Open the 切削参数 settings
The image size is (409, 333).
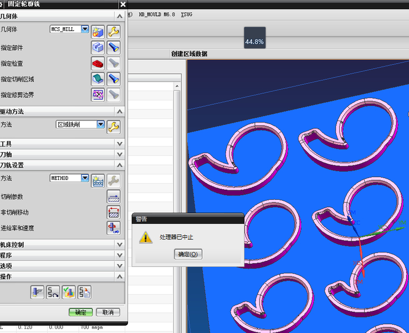tap(114, 196)
